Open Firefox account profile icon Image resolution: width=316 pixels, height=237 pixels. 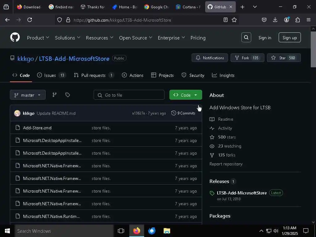pyautogui.click(x=286, y=20)
